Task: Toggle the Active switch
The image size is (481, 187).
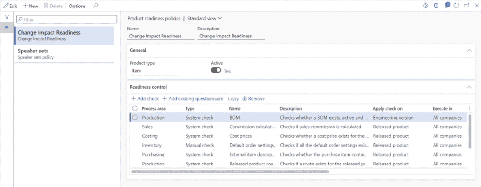Action: click(x=216, y=71)
